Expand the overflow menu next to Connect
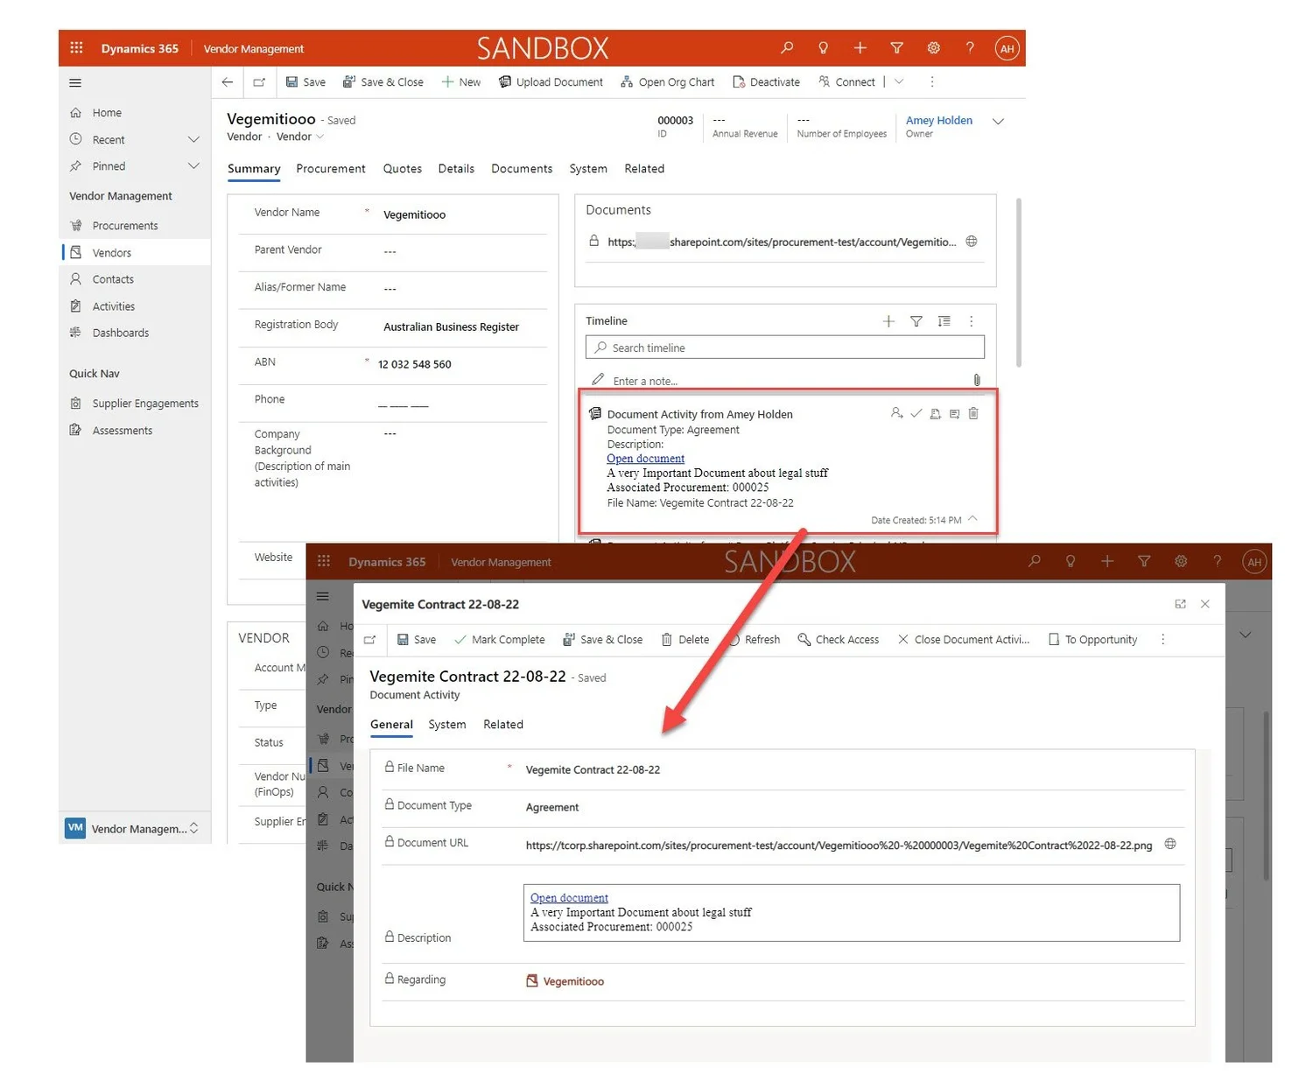This screenshot has height=1088, width=1313. coord(899,81)
